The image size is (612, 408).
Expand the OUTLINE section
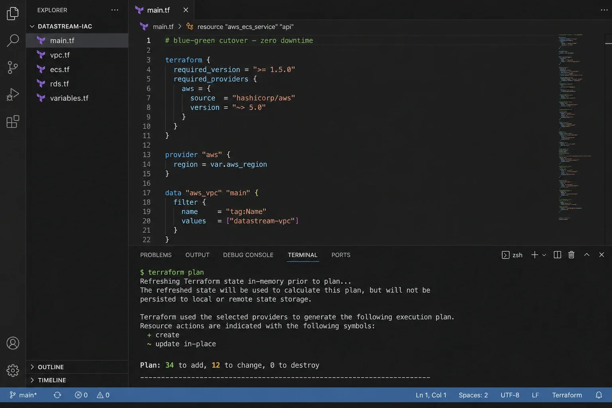77,367
